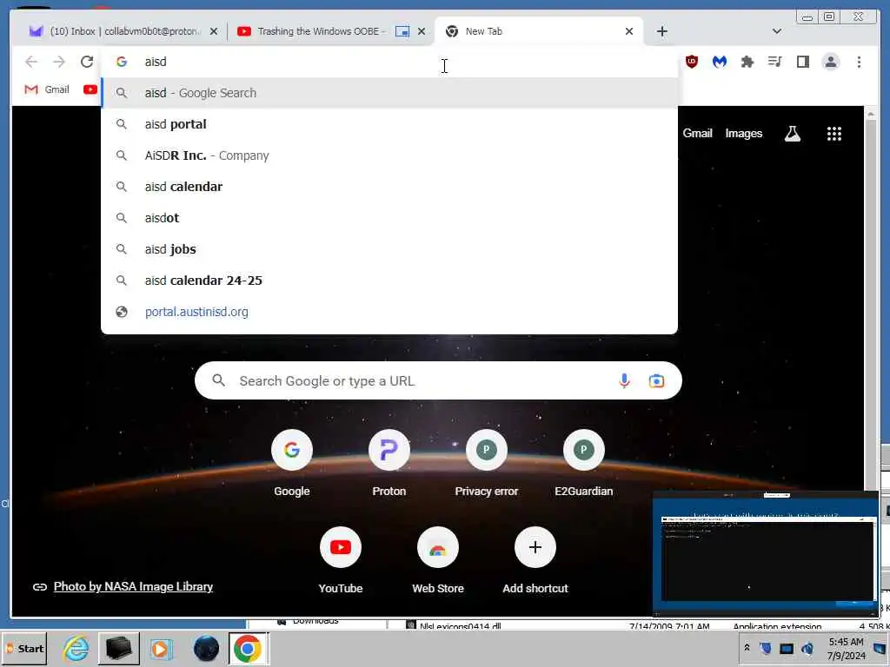Image resolution: width=890 pixels, height=667 pixels.
Task: Show hidden system tray icons
Action: pyautogui.click(x=747, y=647)
